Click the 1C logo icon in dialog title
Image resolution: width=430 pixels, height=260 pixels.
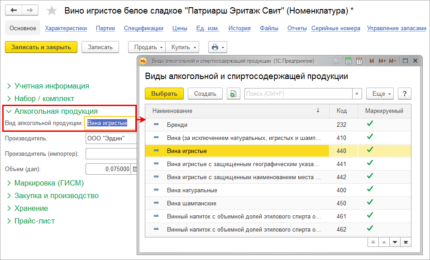coord(143,61)
